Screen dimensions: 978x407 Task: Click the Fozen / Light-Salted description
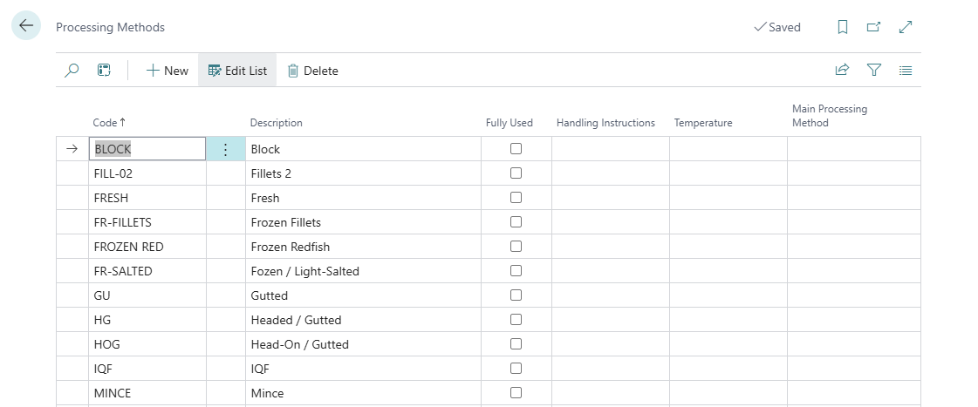coord(363,271)
